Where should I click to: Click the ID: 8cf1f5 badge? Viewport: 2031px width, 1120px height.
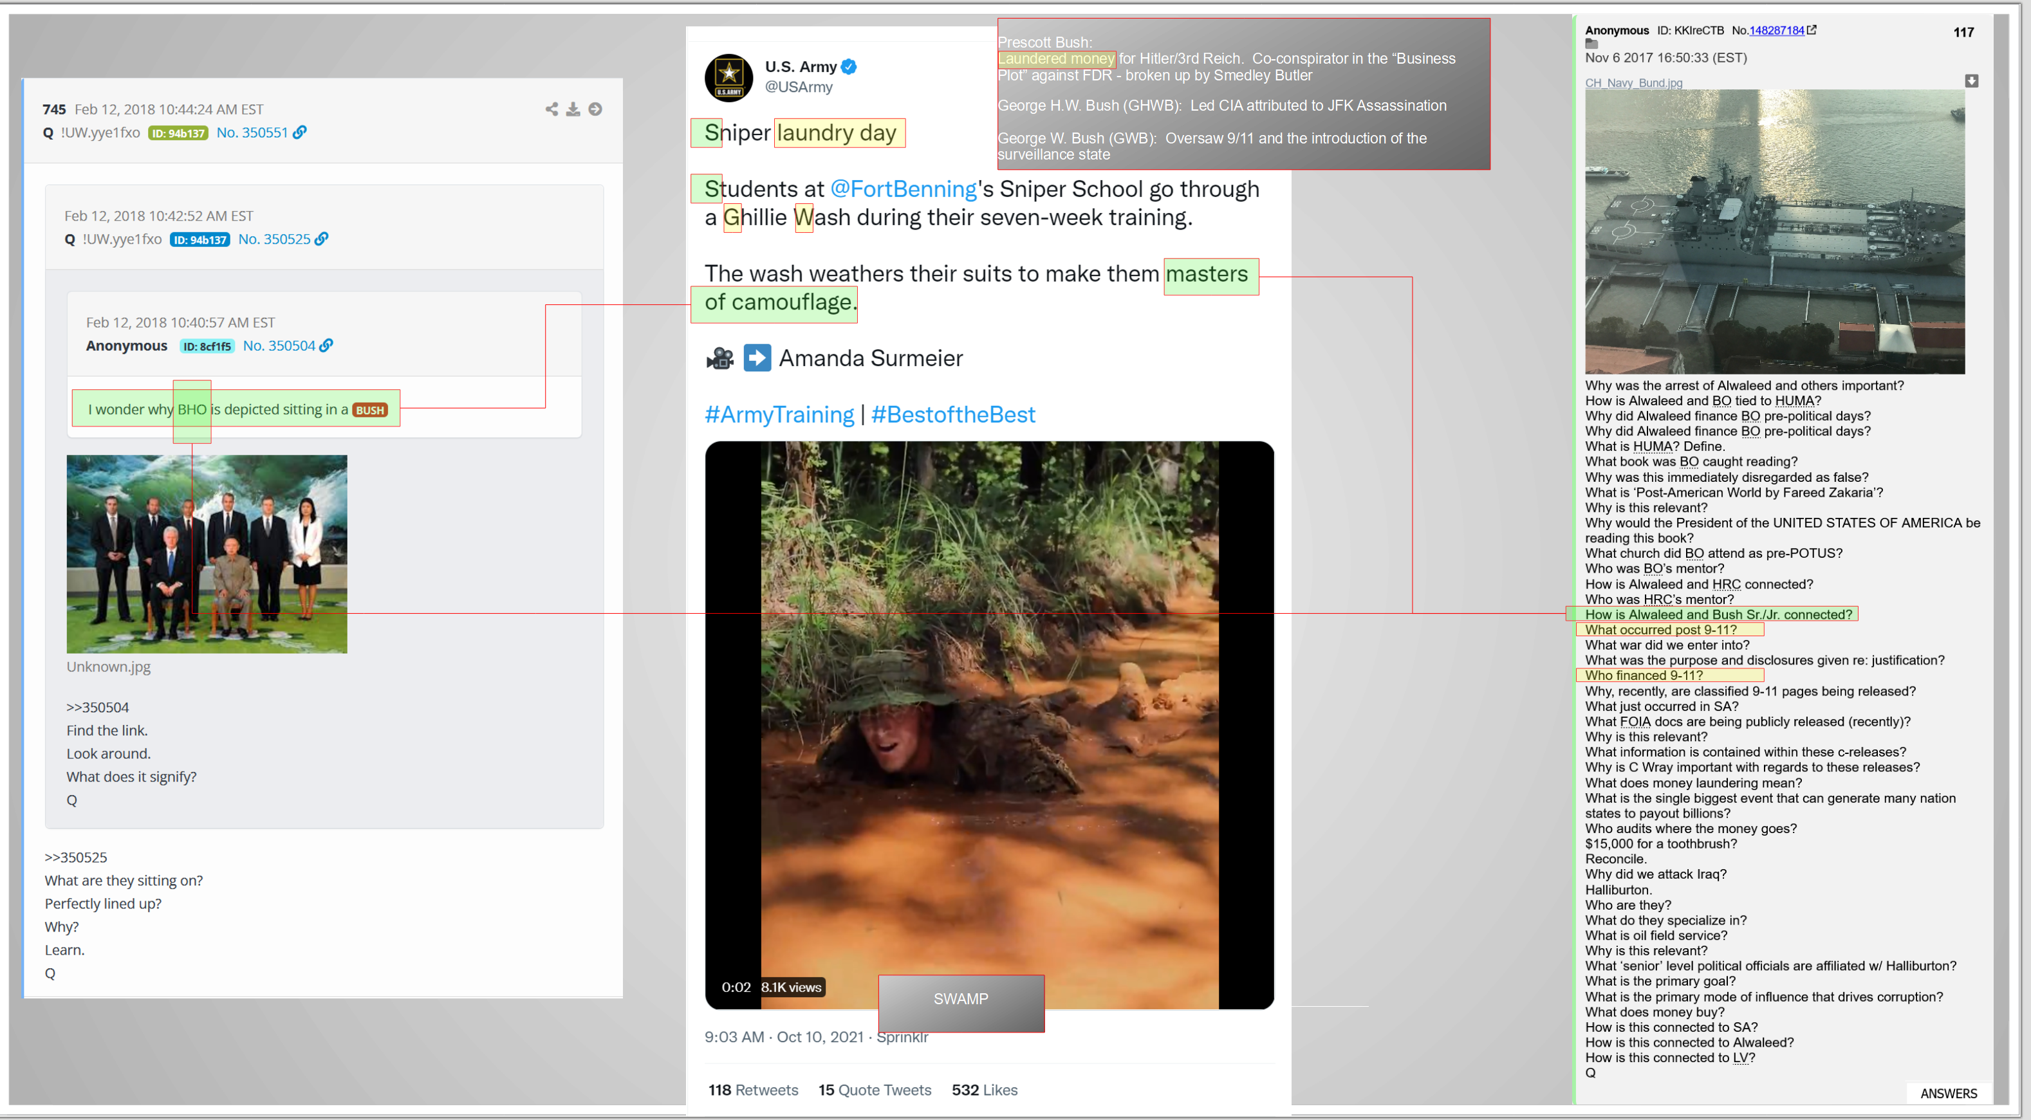207,346
